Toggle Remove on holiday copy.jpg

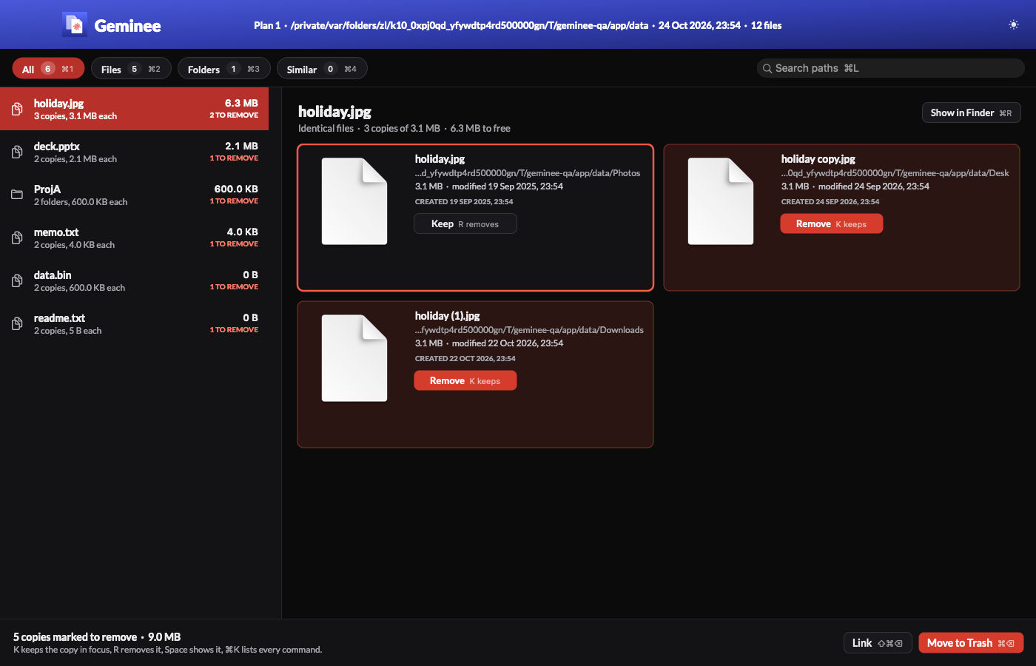tap(831, 223)
